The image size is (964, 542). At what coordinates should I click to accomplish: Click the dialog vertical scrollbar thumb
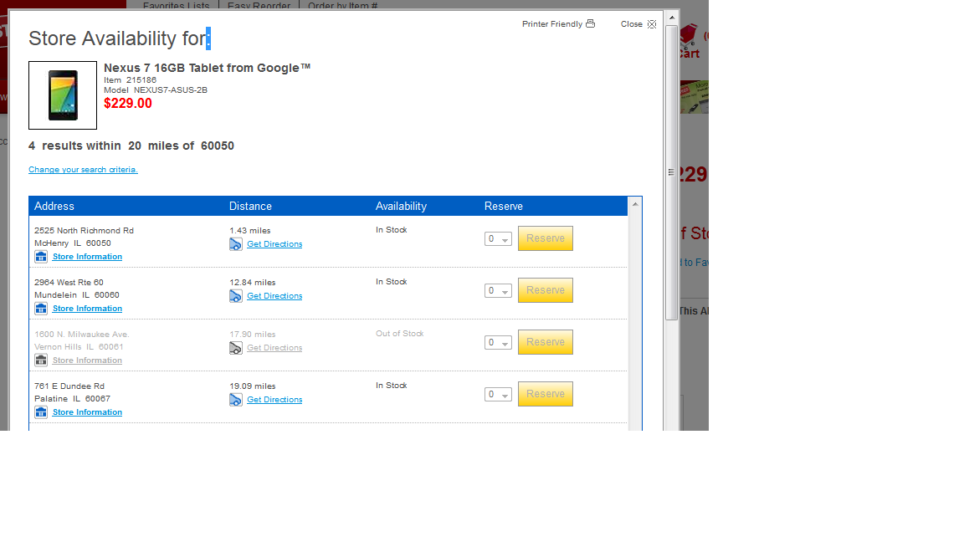(x=671, y=172)
